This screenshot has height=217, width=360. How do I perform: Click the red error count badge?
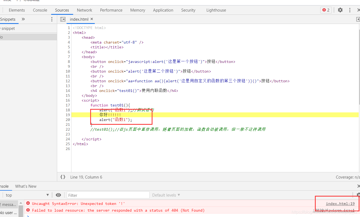click(326, 10)
